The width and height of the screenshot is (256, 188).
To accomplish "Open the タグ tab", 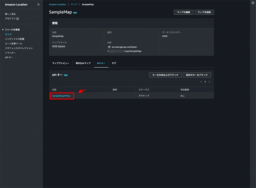I will [114, 63].
